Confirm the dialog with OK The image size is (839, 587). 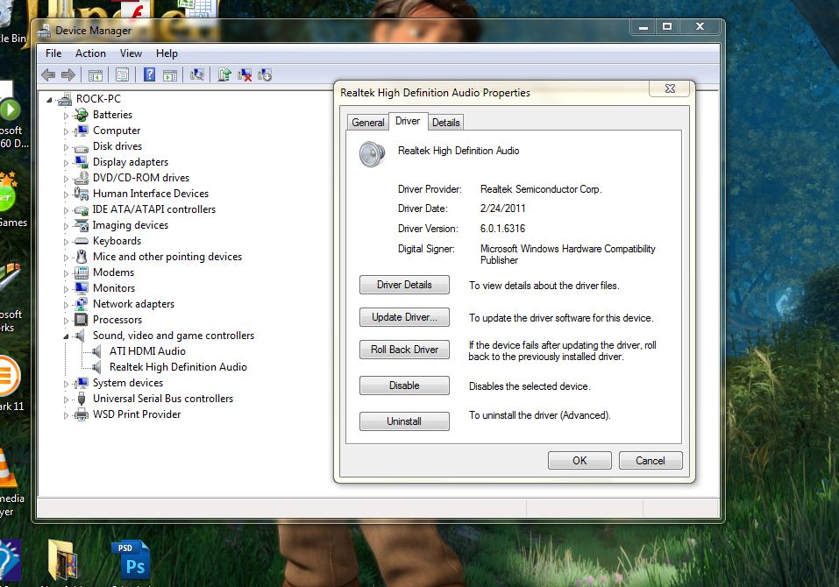pyautogui.click(x=579, y=460)
